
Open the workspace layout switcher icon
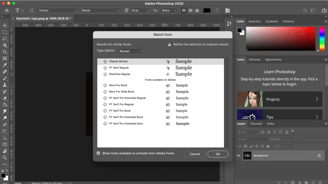[x=313, y=11]
